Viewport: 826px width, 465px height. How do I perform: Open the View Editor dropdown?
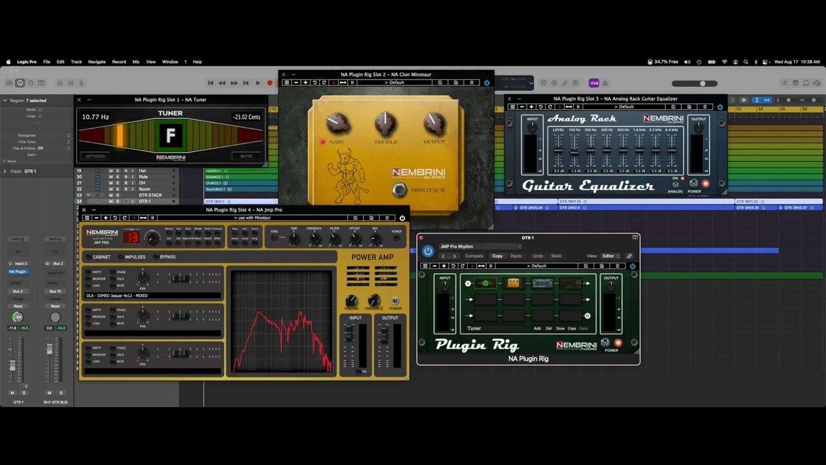coord(610,256)
